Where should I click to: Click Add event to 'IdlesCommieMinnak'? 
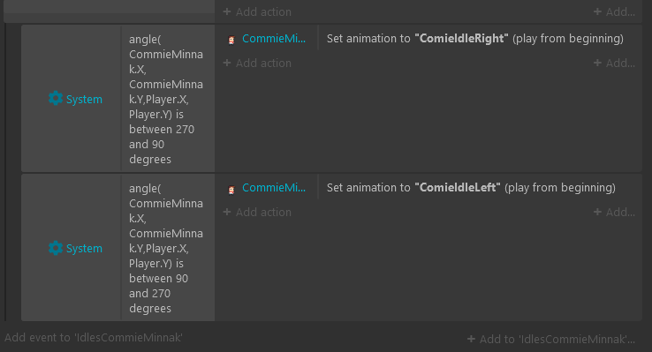[x=94, y=337]
